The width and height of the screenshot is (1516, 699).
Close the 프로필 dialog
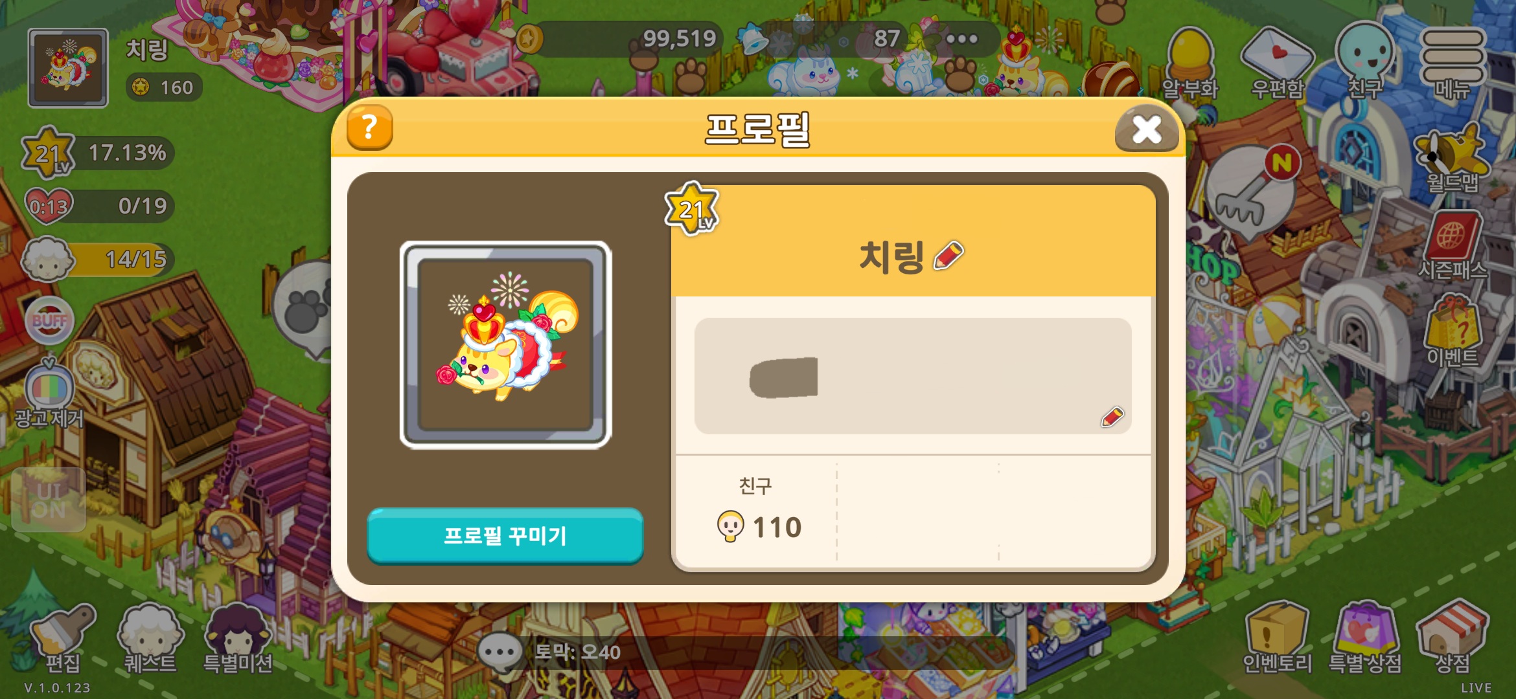tap(1146, 129)
